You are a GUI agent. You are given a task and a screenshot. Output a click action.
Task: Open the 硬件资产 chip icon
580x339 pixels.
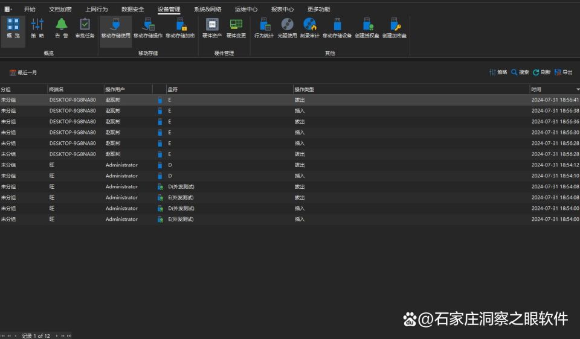click(212, 28)
